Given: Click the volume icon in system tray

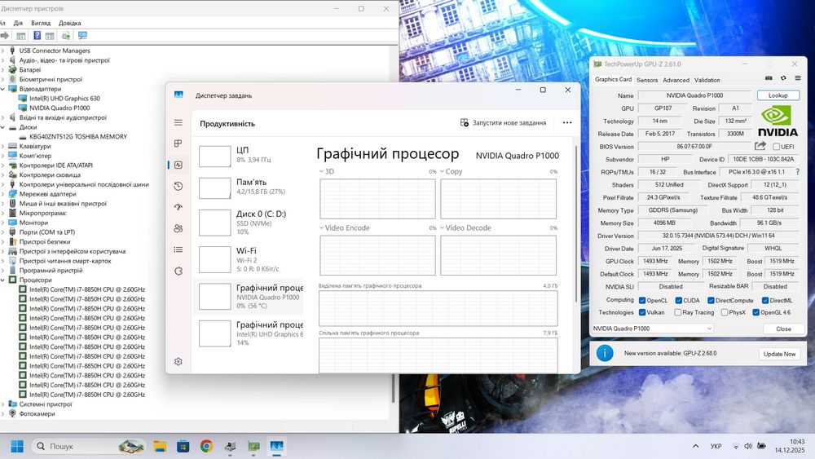Looking at the screenshot, I should (x=748, y=446).
